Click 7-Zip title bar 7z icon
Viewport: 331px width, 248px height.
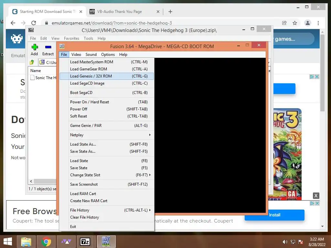[x=31, y=30]
